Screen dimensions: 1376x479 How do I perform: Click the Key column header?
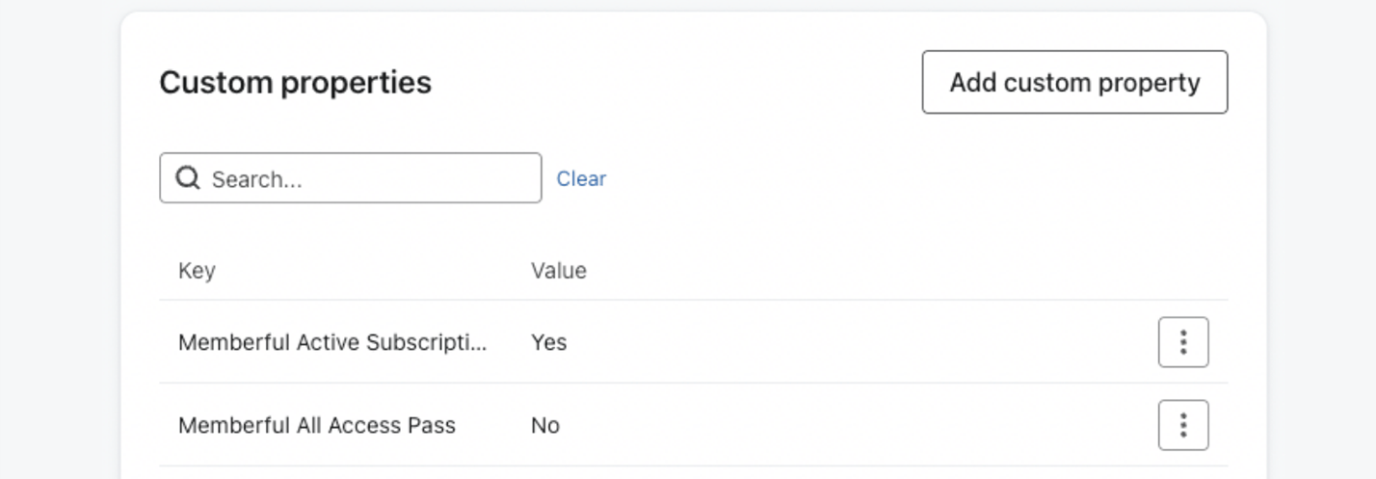point(197,271)
